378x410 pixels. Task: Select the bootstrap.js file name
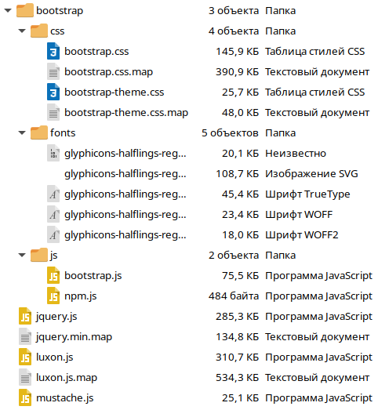click(93, 276)
